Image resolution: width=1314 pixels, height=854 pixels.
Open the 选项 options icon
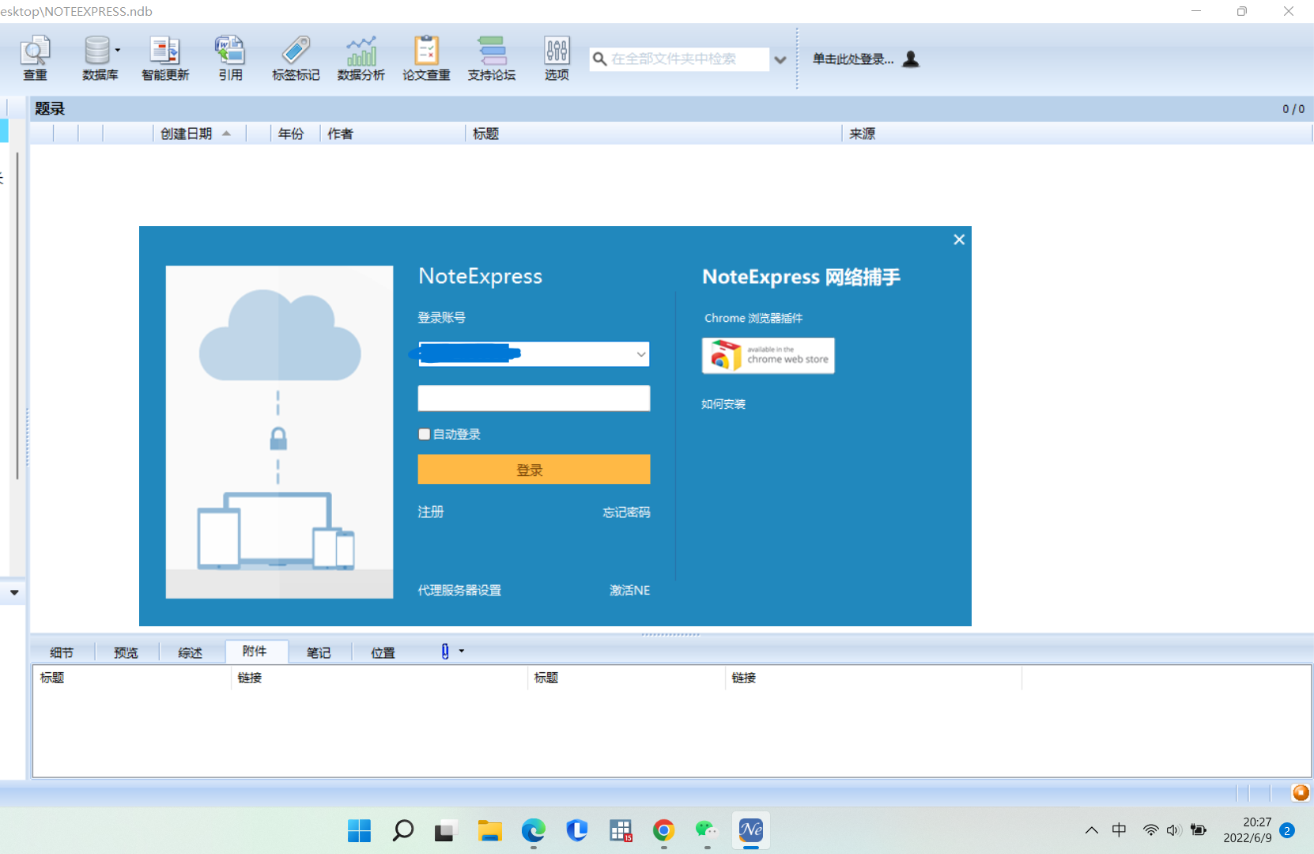[x=557, y=58]
